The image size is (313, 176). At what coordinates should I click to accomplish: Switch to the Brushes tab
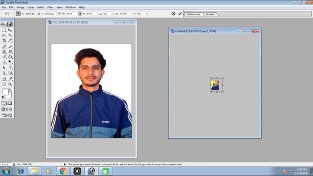[x=210, y=14]
